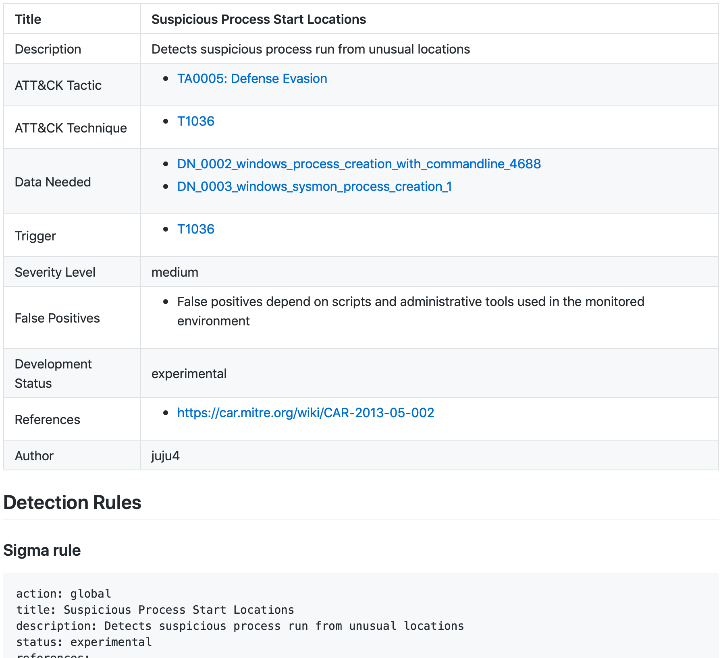723x658 pixels.
Task: Click T1036 link in ATT&CK Technique row
Action: pos(195,121)
